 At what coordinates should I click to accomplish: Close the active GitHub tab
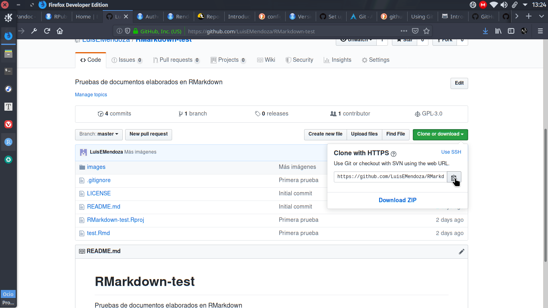pos(126,16)
